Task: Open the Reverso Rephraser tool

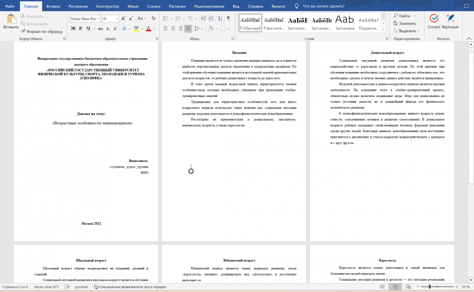Action: 450,22
